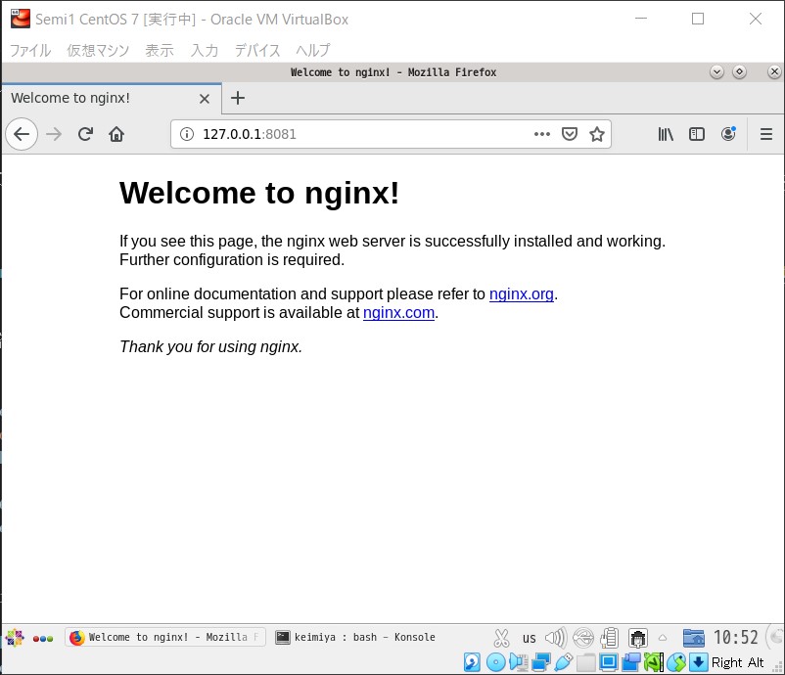Open the CentOS application launcher
The height and width of the screenshot is (675, 785).
(x=15, y=638)
